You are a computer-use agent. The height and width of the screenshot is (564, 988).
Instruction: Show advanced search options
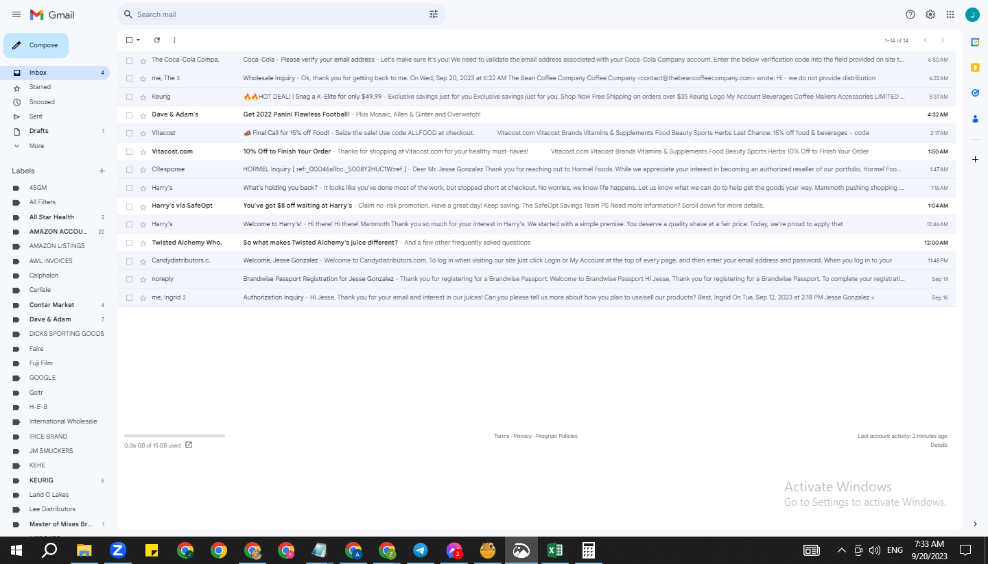434,14
